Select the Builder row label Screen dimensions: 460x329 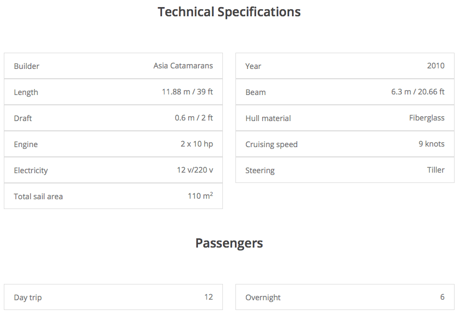[27, 66]
